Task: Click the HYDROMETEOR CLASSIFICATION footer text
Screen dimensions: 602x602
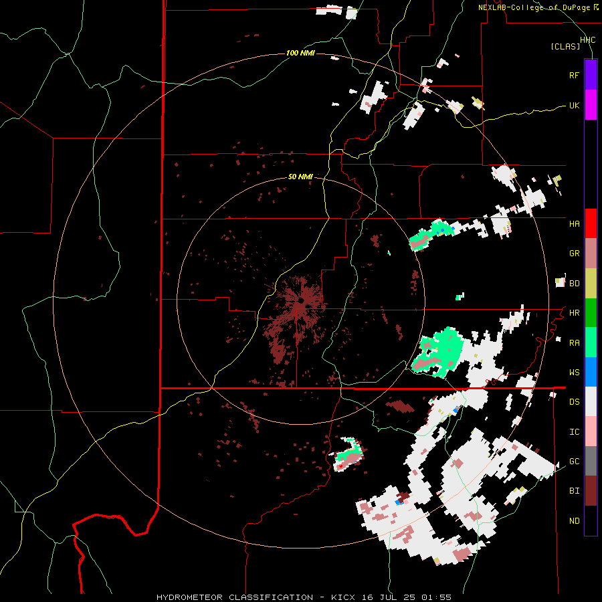Action: pos(235,597)
